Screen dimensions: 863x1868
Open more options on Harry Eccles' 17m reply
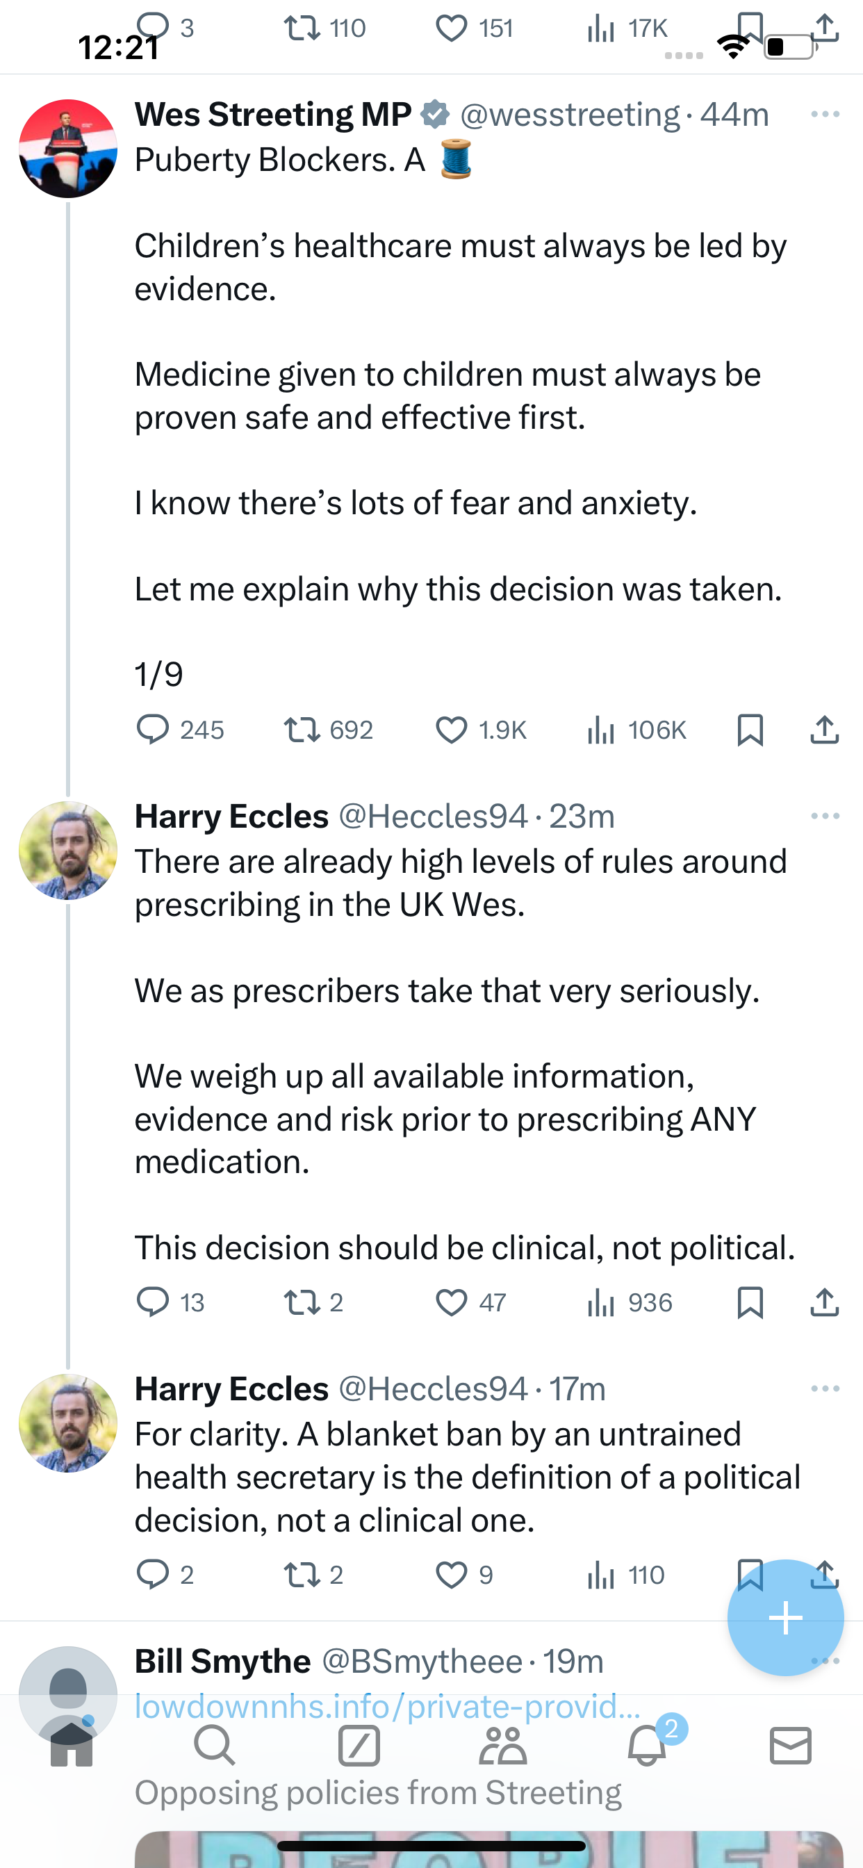click(x=825, y=1388)
